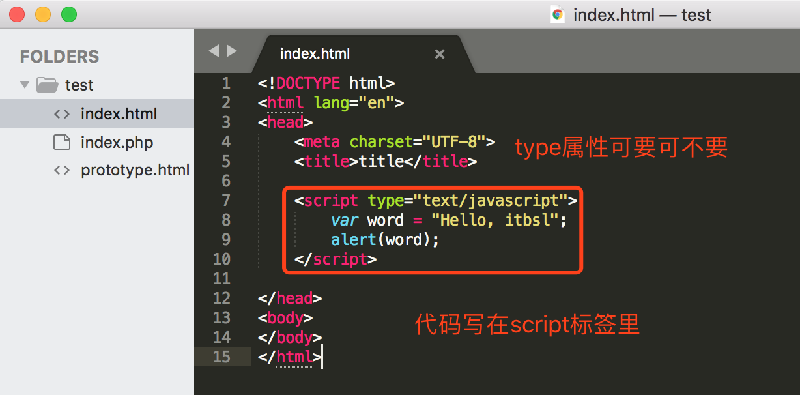800x395 pixels.
Task: Click the var keyword on line 8
Action: click(x=345, y=220)
